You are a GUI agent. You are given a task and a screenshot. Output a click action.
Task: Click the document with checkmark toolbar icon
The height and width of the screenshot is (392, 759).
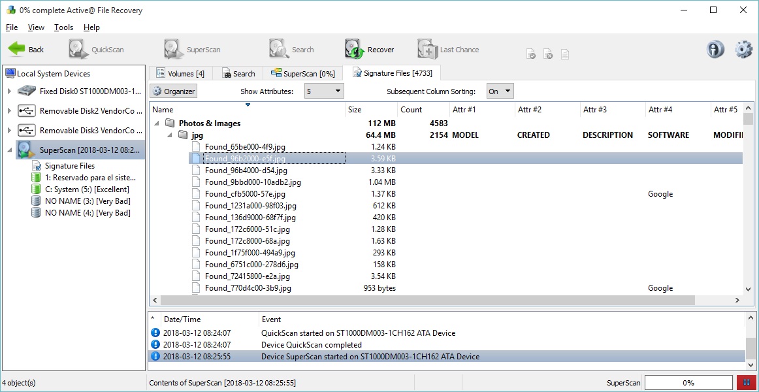pos(532,54)
